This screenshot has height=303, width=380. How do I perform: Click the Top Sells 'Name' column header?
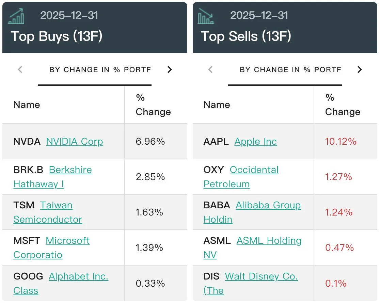click(x=217, y=105)
